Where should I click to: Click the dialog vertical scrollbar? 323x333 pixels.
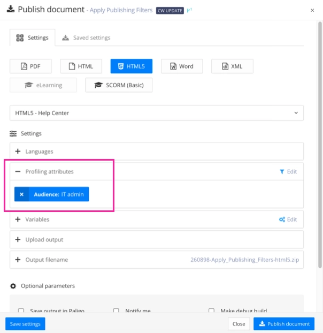[x=320, y=145]
